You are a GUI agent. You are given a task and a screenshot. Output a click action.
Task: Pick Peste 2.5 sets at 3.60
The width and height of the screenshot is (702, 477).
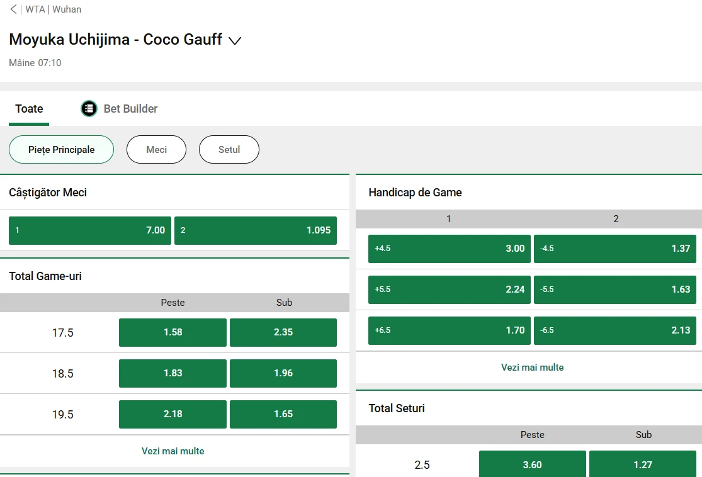tap(533, 464)
